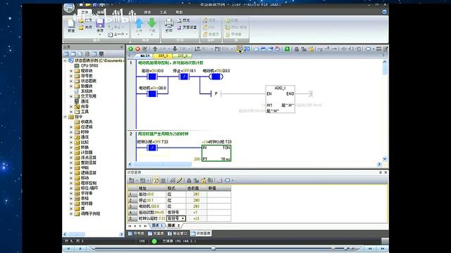The height and width of the screenshot is (253, 451).
Task: Expand the 定时器 instruction folder
Action: click(71, 203)
